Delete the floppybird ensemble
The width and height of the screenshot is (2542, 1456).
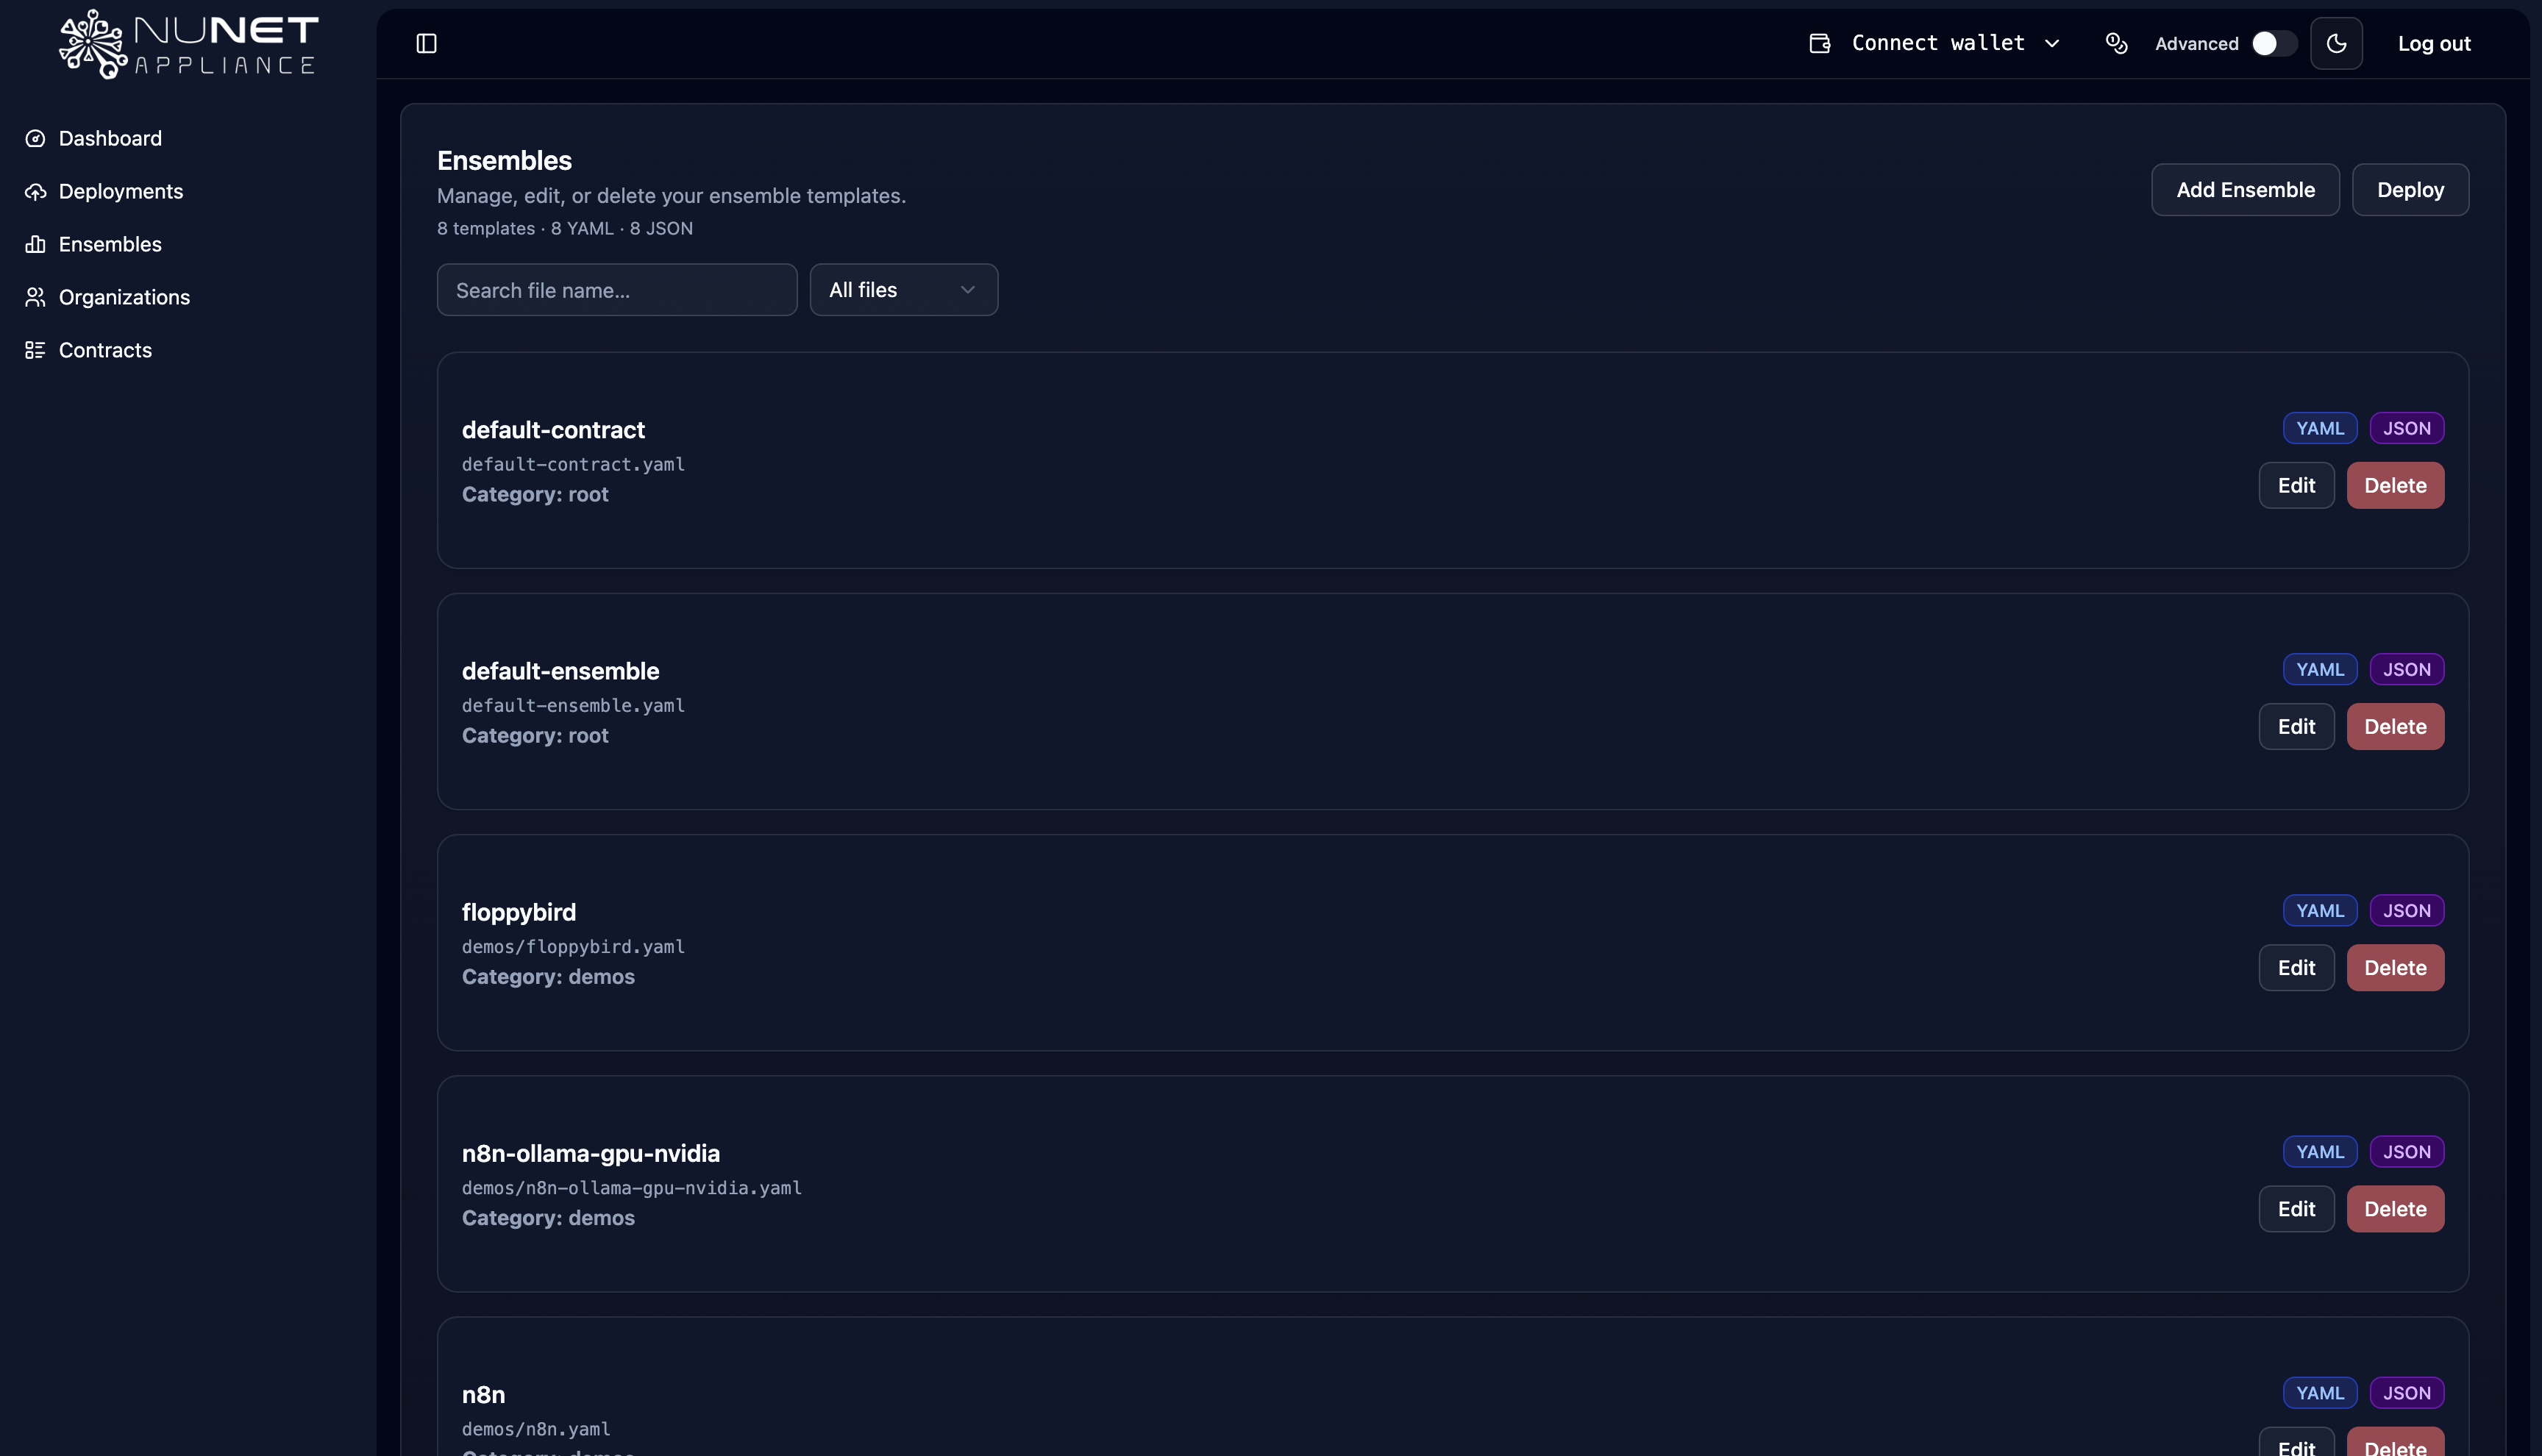pyautogui.click(x=2394, y=968)
